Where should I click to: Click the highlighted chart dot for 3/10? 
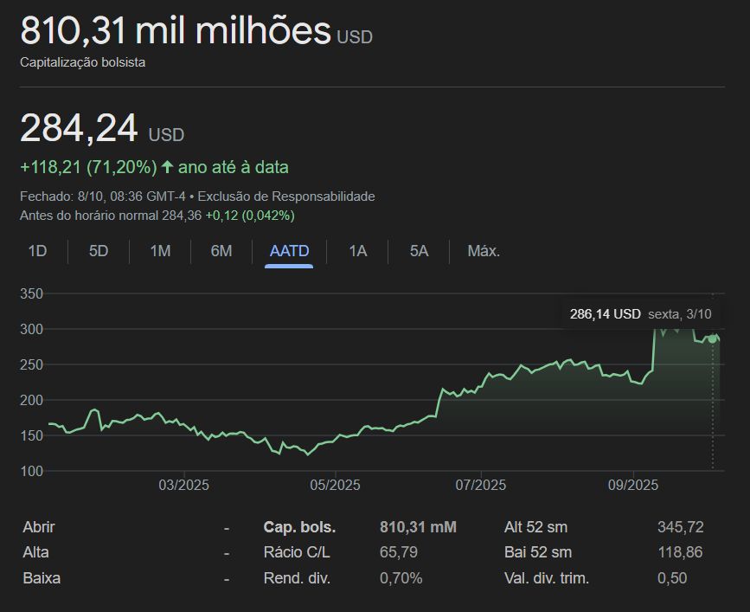point(712,338)
